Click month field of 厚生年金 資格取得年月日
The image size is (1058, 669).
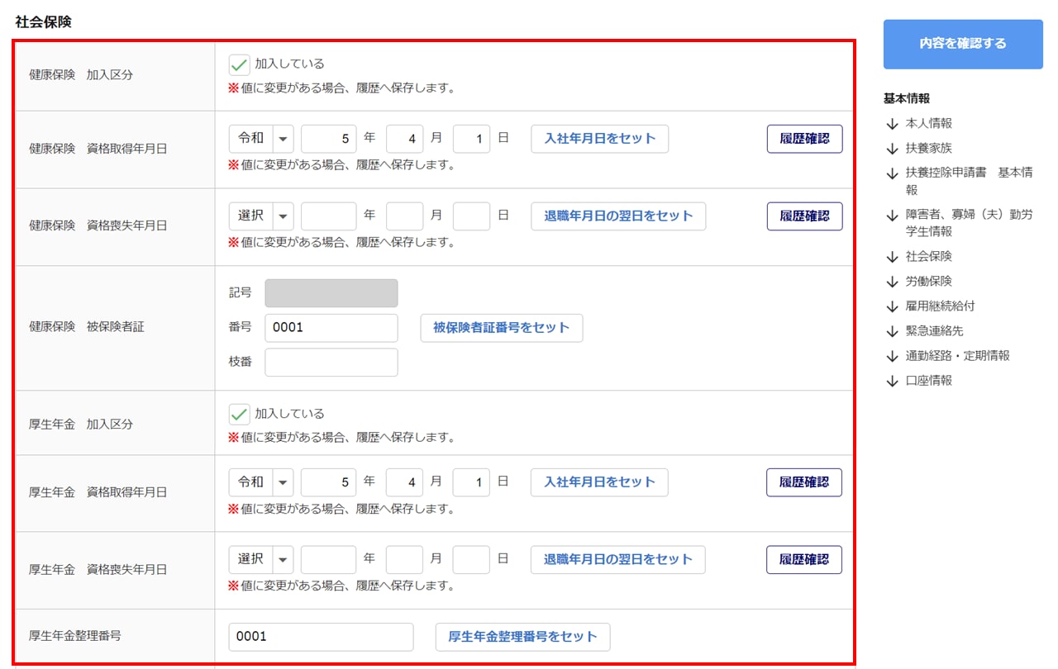click(x=404, y=482)
